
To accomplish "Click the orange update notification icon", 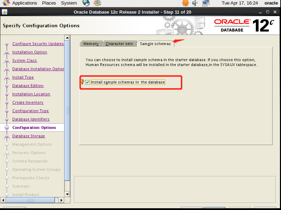I will [x=185, y=3].
